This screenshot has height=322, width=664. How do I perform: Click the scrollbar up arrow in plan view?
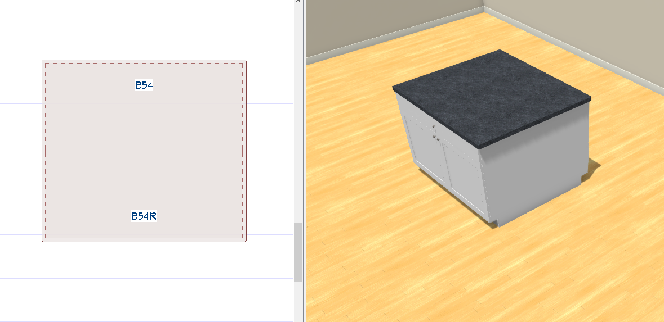(x=298, y=3)
